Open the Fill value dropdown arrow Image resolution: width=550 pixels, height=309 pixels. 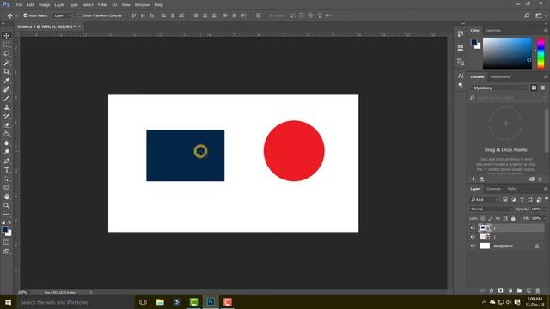[545, 218]
